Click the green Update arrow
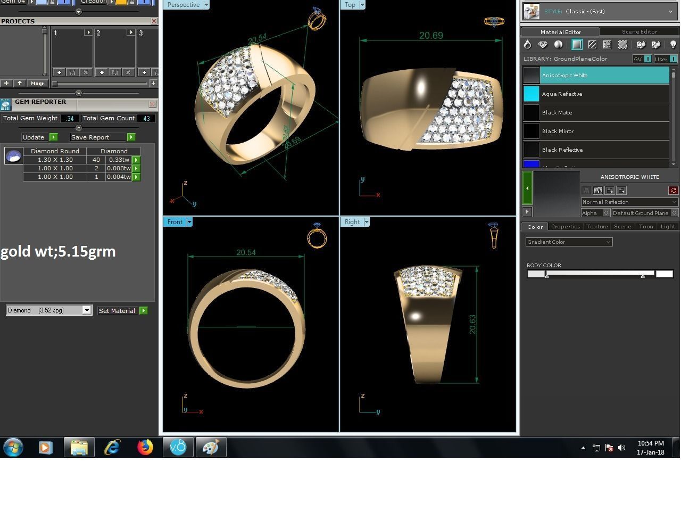Viewport: 681px width, 511px height. pyautogui.click(x=53, y=137)
